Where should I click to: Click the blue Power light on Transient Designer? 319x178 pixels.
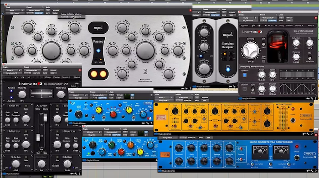pos(228,70)
